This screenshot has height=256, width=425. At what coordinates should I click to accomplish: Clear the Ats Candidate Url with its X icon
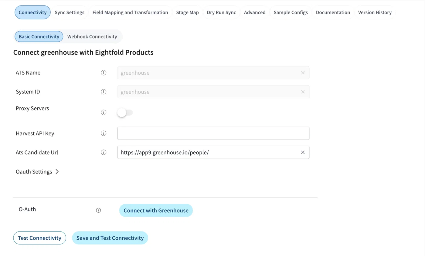coord(303,152)
